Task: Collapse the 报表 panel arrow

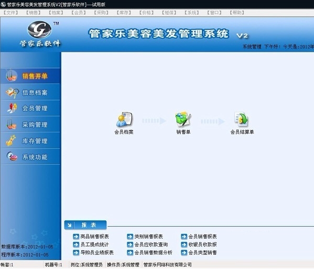Action: [x=69, y=225]
